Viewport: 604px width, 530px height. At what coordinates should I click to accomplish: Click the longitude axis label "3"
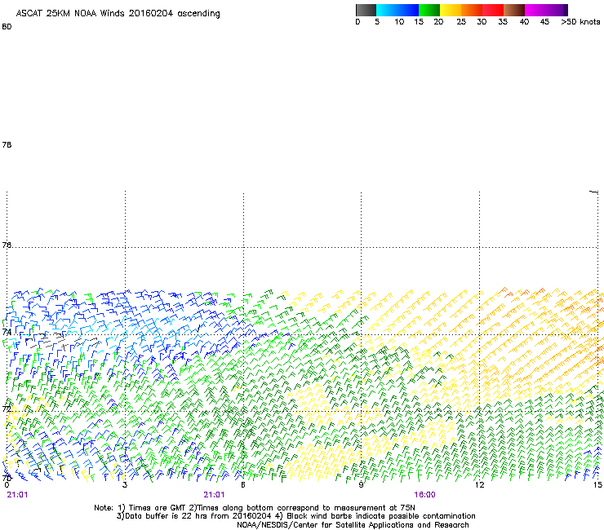coord(125,484)
